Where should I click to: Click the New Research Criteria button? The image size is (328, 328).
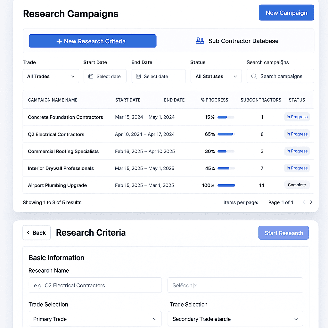(93, 41)
